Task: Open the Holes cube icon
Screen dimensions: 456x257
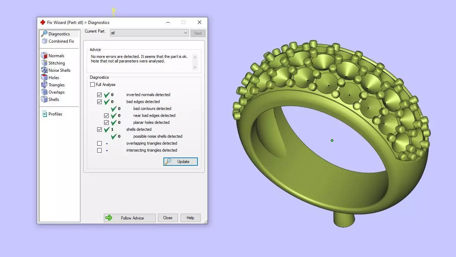Action: click(44, 77)
